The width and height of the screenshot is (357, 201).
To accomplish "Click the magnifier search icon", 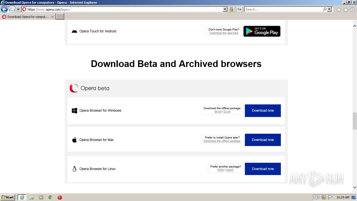I will pos(325,9).
